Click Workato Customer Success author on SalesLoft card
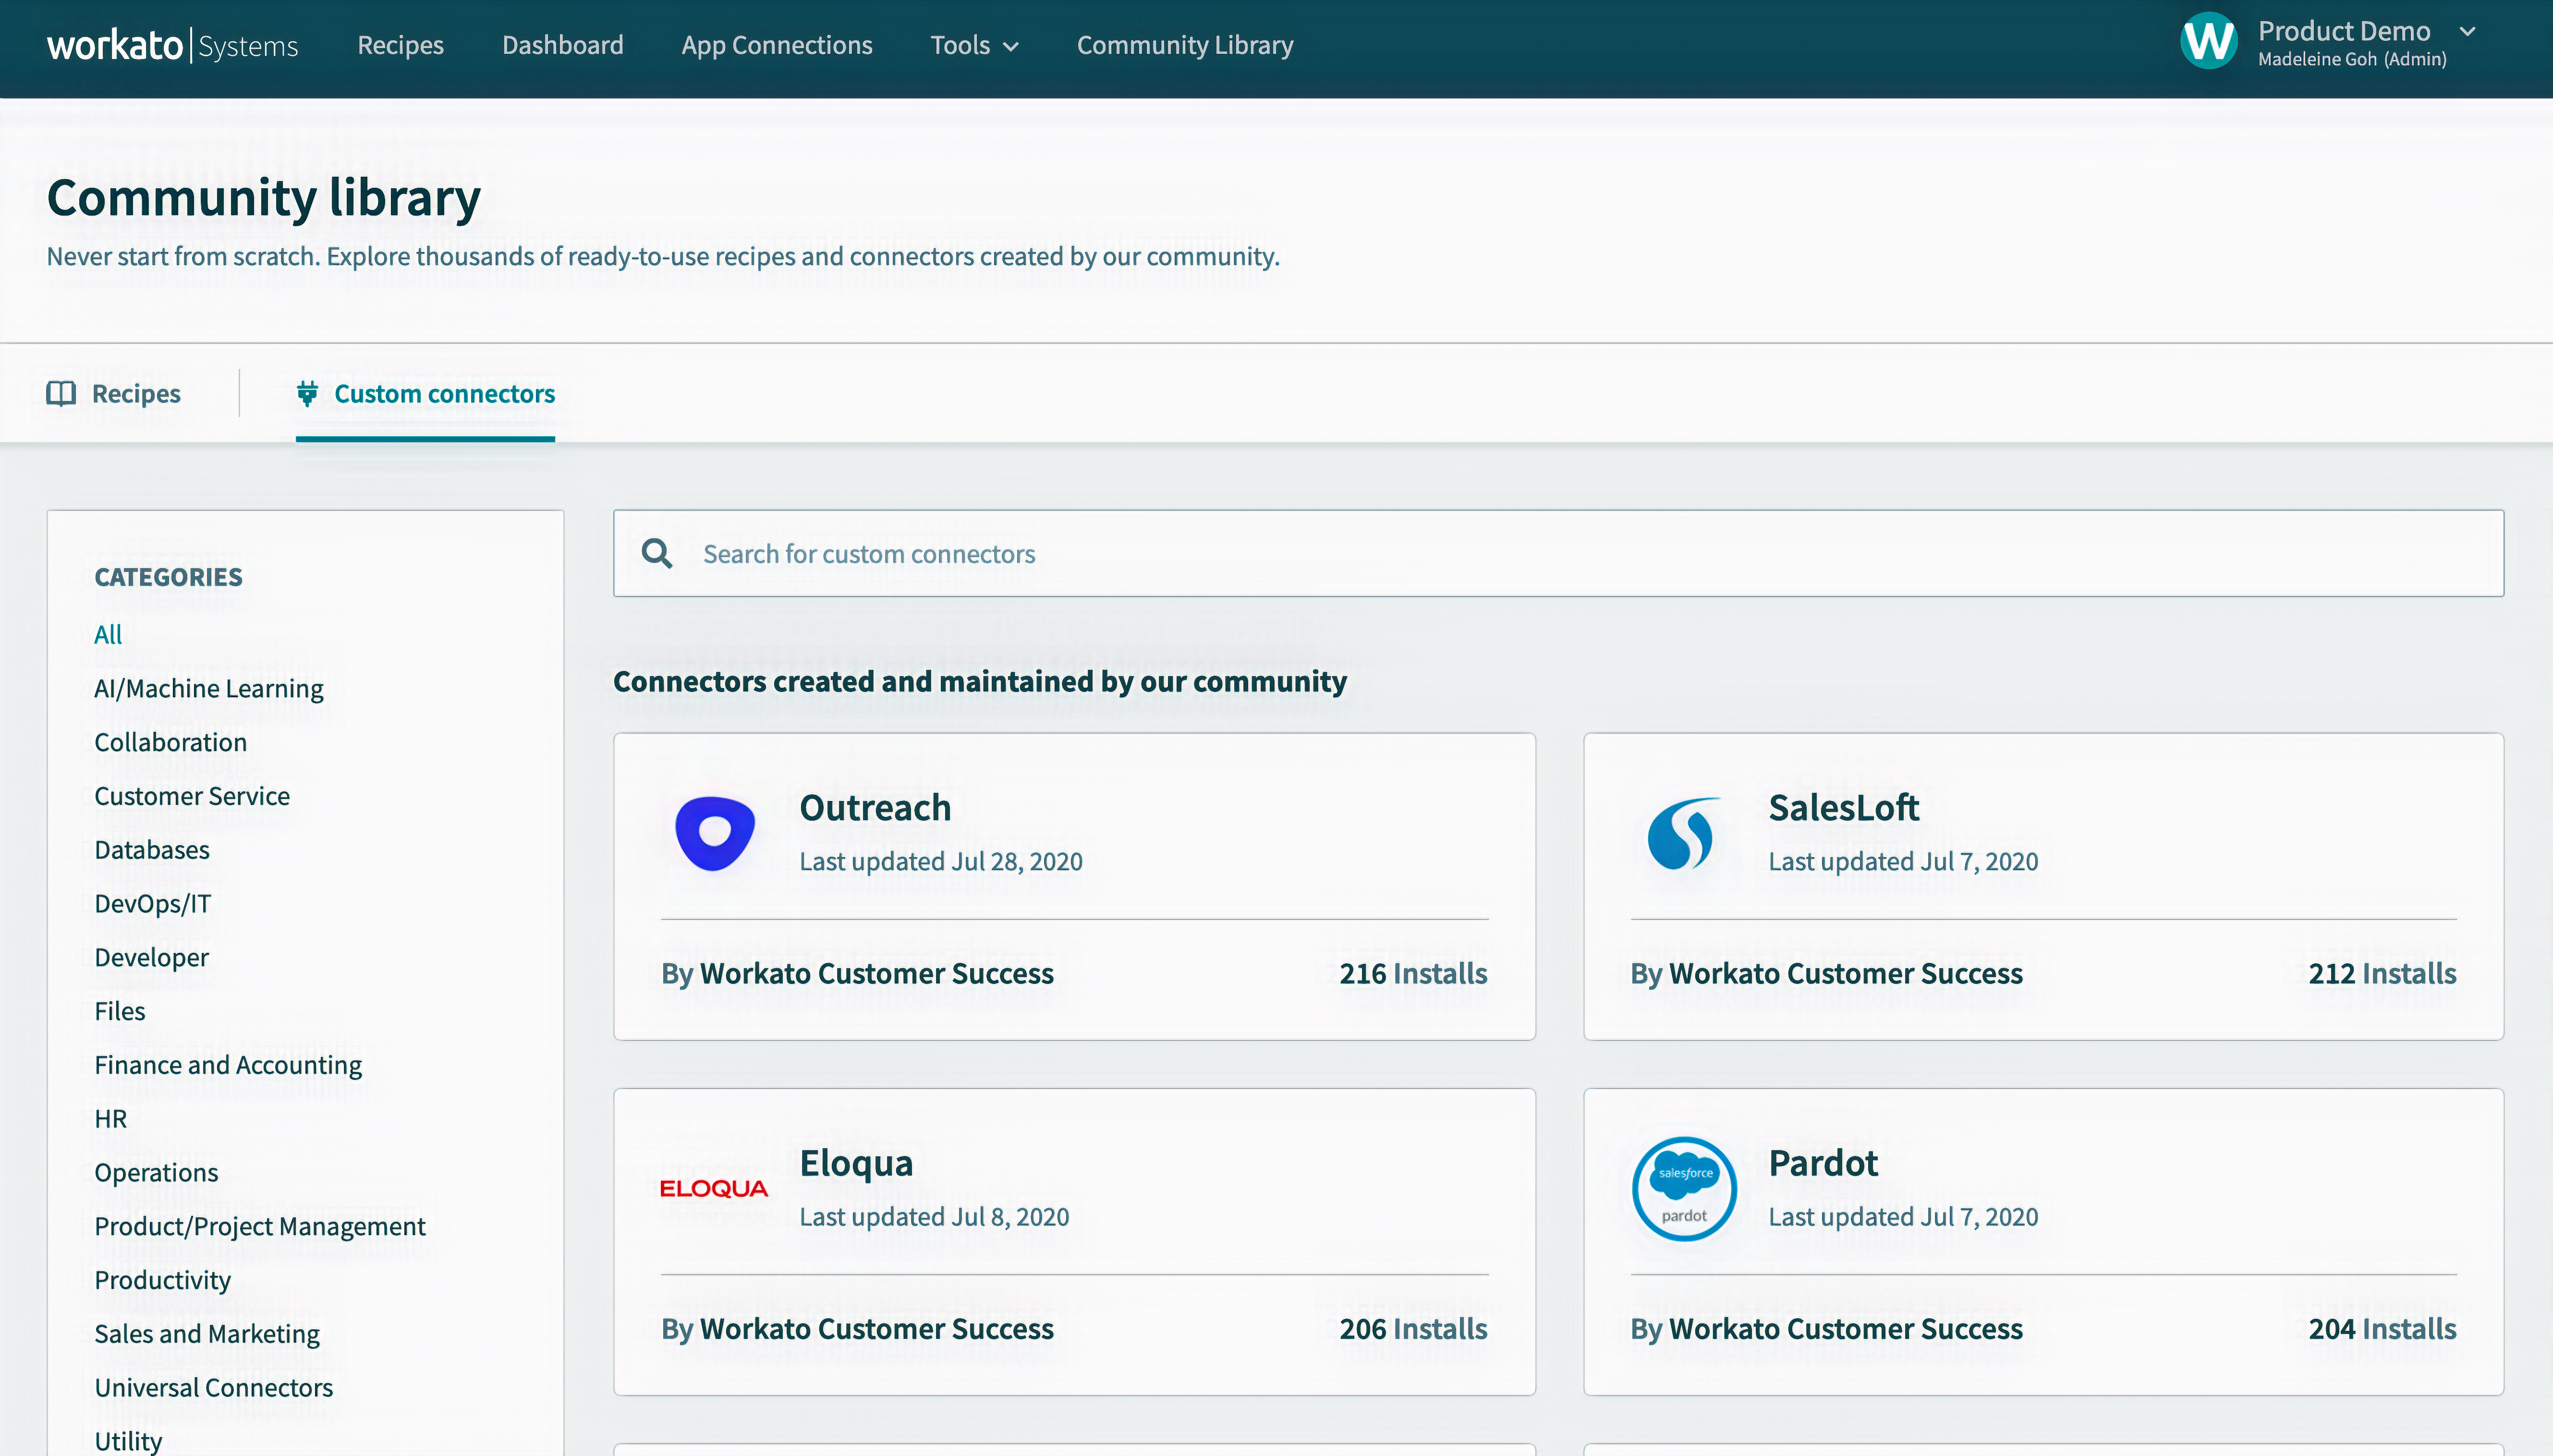The width and height of the screenshot is (2553, 1456). [1845, 973]
